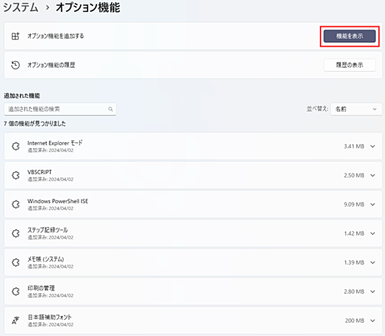The width and height of the screenshot is (385, 336).
Task: Click the optional features history clock icon
Action: [16, 65]
